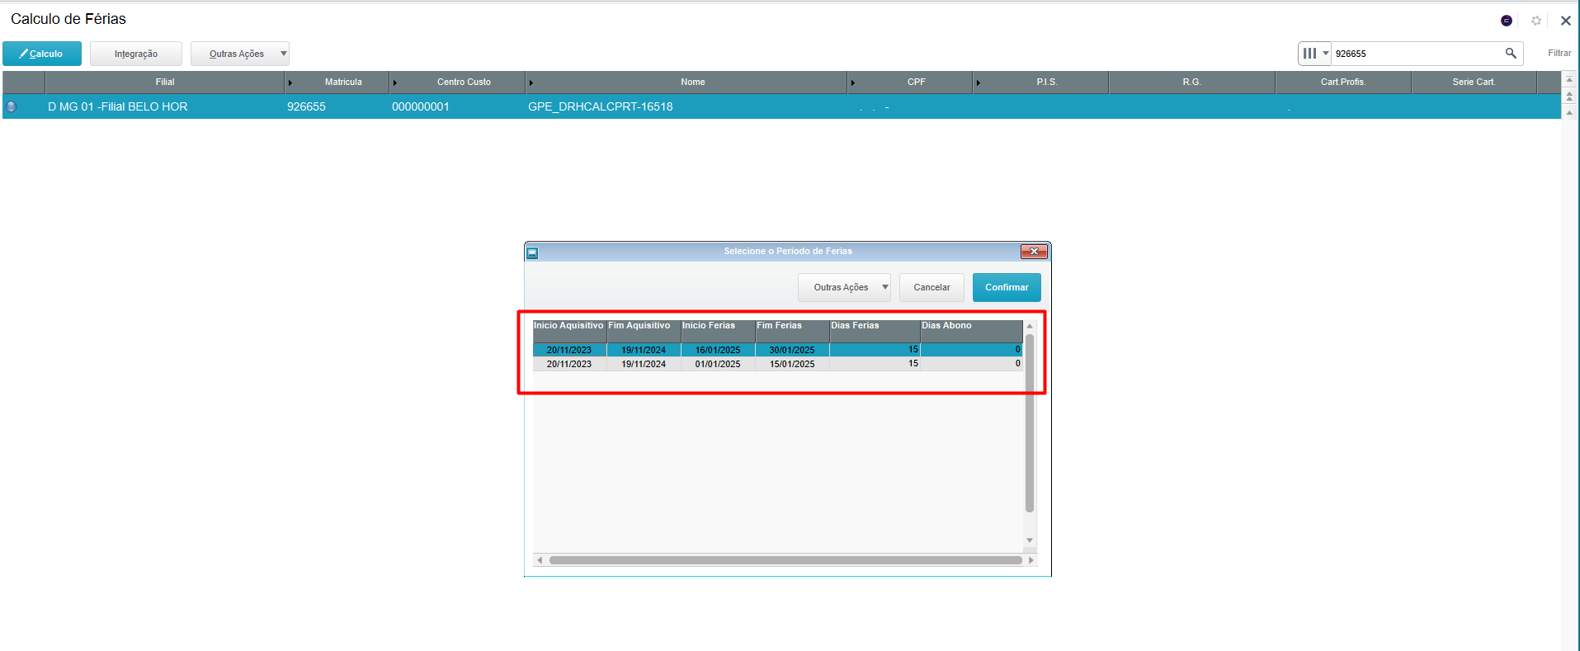
Task: Click the Inicio Ferias column header
Action: (x=718, y=331)
